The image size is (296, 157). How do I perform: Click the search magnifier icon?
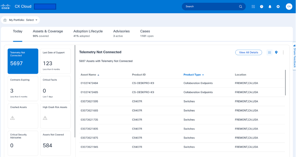click(241, 7)
